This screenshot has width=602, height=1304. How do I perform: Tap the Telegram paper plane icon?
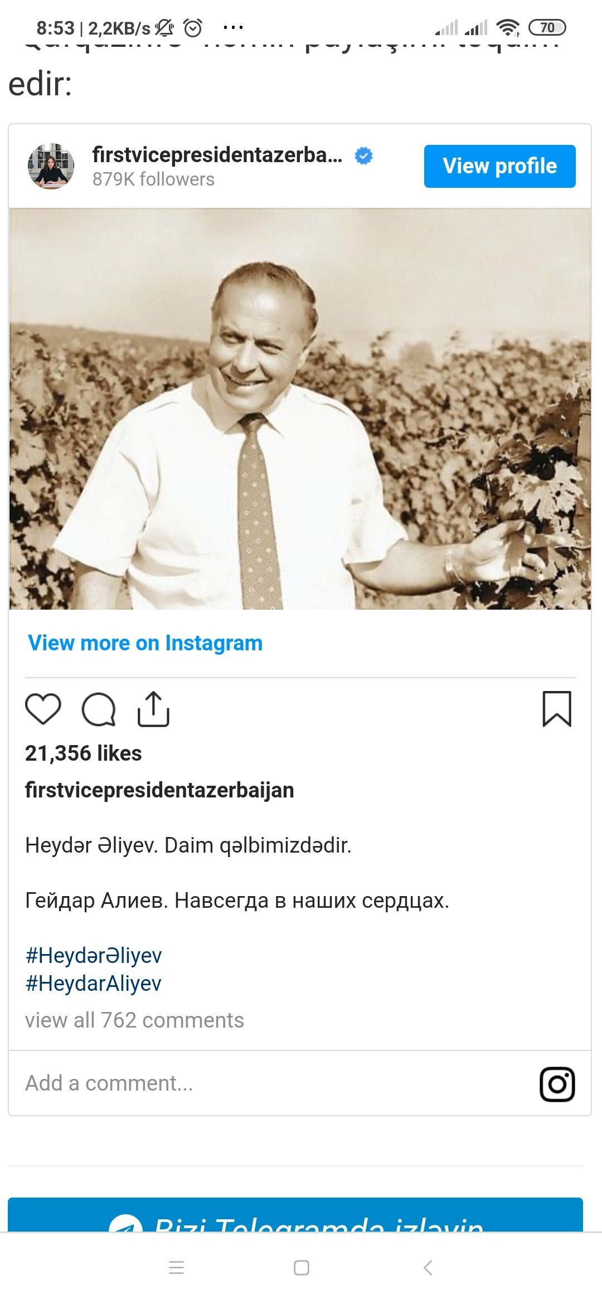[125, 1223]
